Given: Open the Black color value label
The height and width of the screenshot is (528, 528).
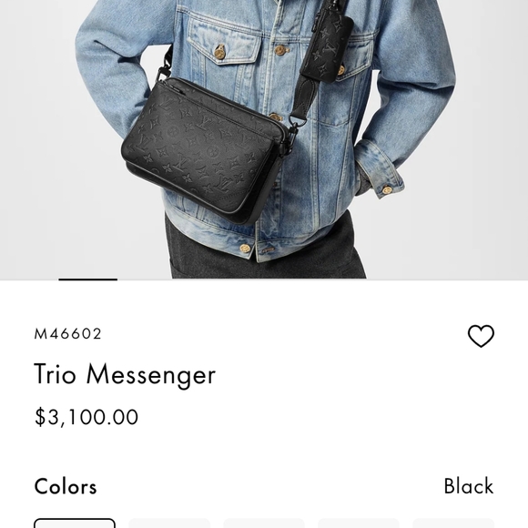Looking at the screenshot, I should coord(469,486).
